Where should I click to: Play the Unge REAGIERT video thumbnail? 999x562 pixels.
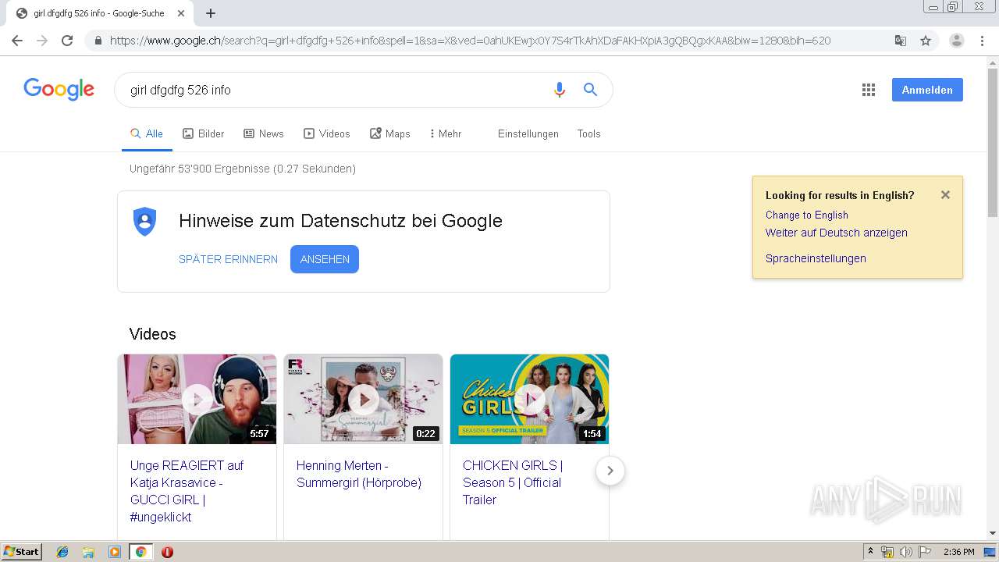coord(197,399)
